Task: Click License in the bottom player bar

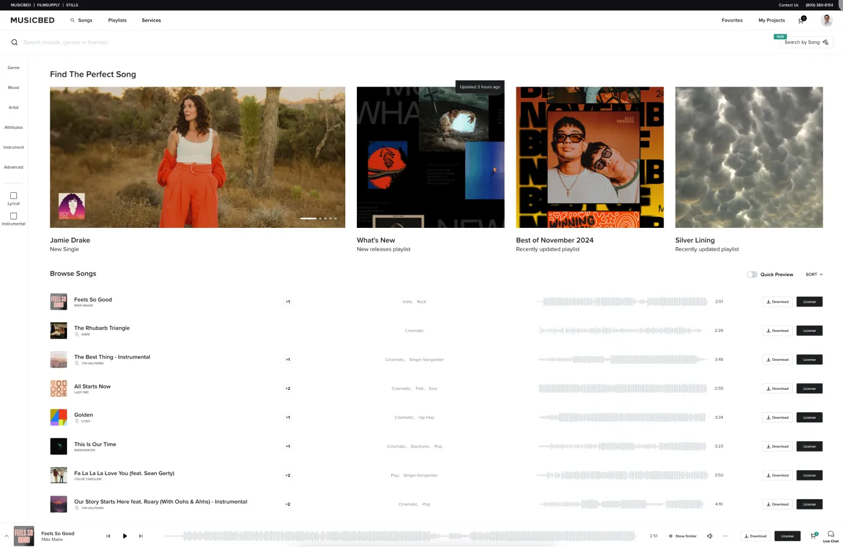Action: pyautogui.click(x=787, y=536)
